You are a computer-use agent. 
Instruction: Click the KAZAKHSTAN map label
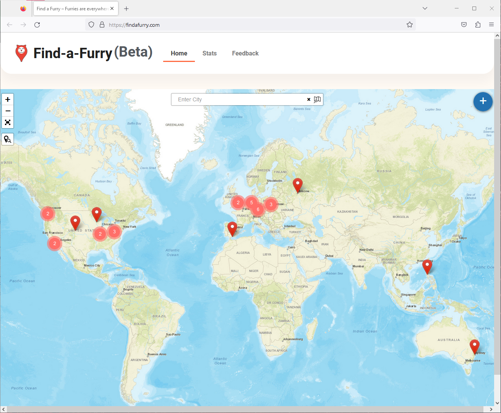[347, 211]
